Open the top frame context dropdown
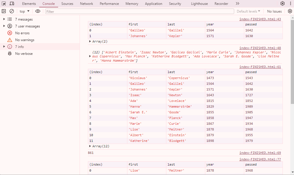 24,11
